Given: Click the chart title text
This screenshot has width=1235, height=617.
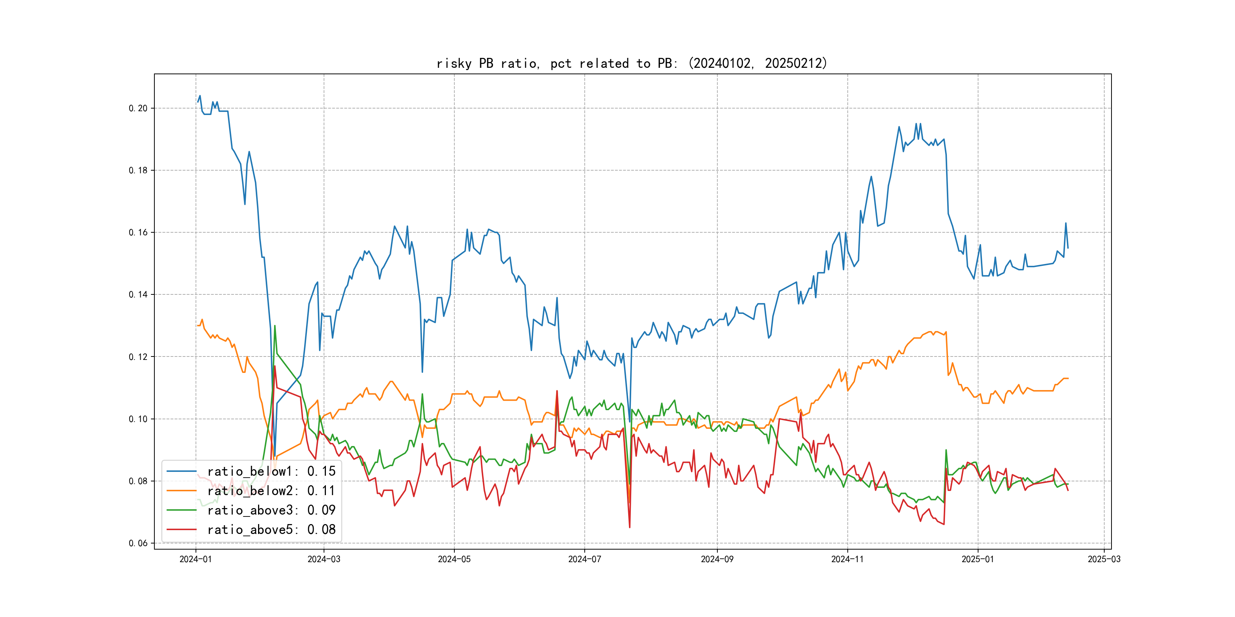Looking at the screenshot, I should pos(632,63).
